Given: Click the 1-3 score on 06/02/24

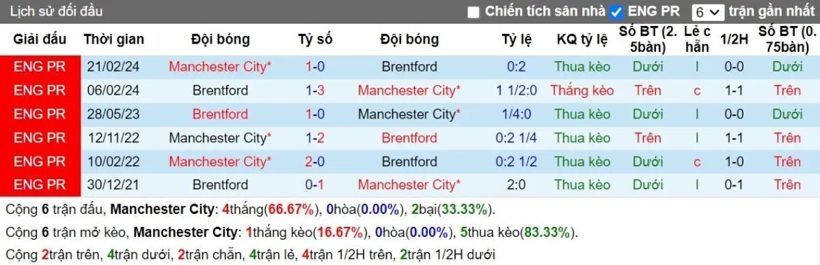Looking at the screenshot, I should [x=315, y=91].
